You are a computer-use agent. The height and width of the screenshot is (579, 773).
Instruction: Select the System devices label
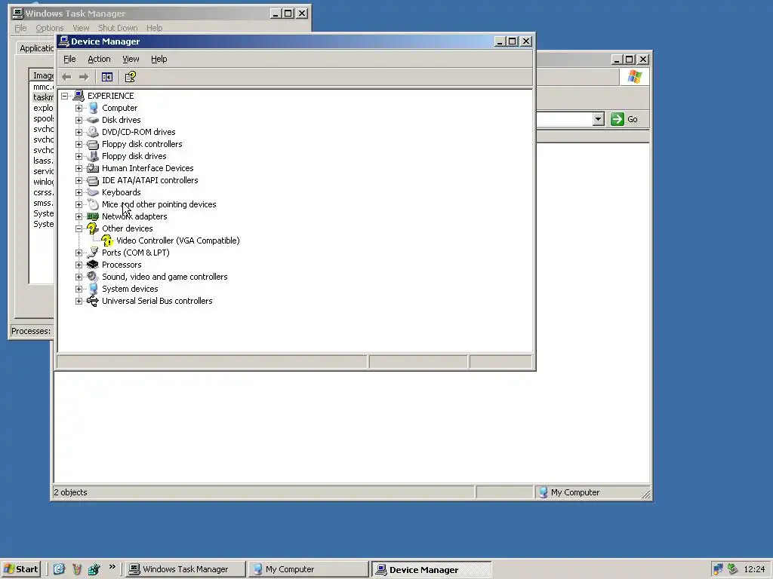tap(130, 289)
